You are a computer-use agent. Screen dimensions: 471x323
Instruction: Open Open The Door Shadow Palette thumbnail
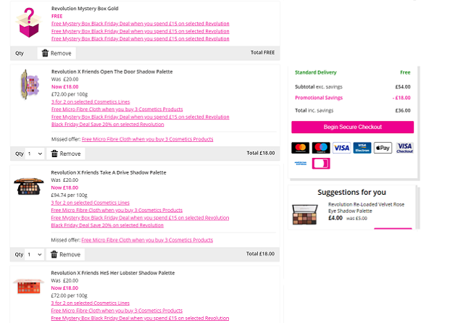click(x=29, y=84)
